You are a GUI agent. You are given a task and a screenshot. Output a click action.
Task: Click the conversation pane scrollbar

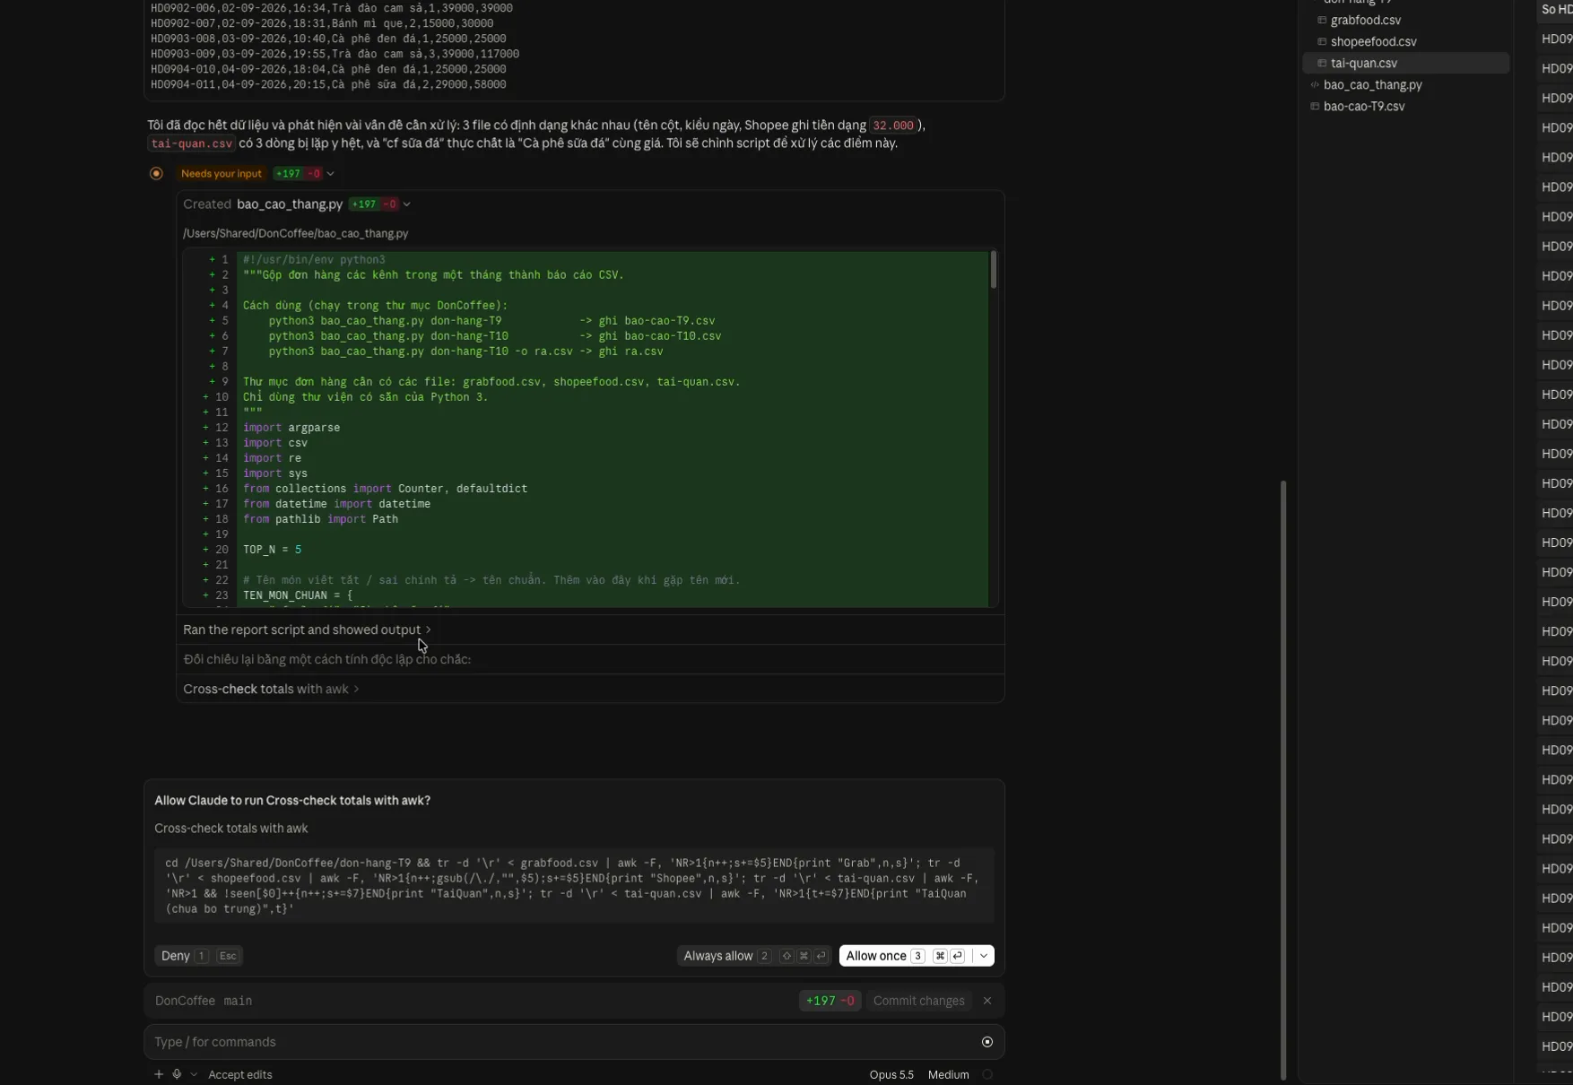pos(1283,780)
